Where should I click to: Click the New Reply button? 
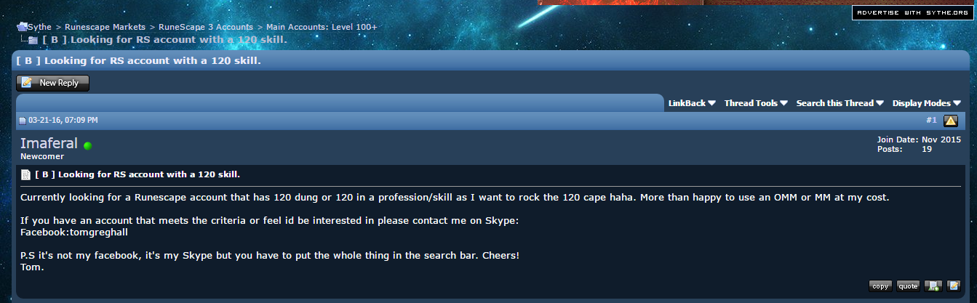click(52, 83)
